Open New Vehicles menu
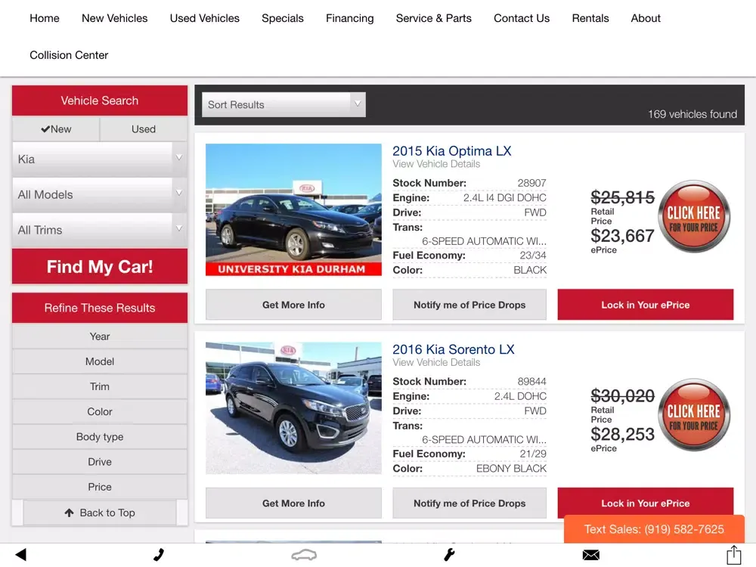756x567 pixels. (x=115, y=18)
